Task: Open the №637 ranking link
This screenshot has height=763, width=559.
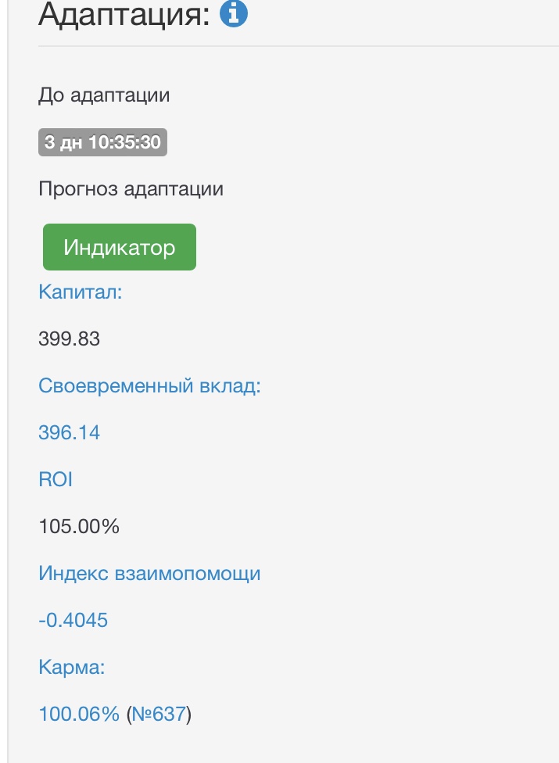Action: (159, 714)
